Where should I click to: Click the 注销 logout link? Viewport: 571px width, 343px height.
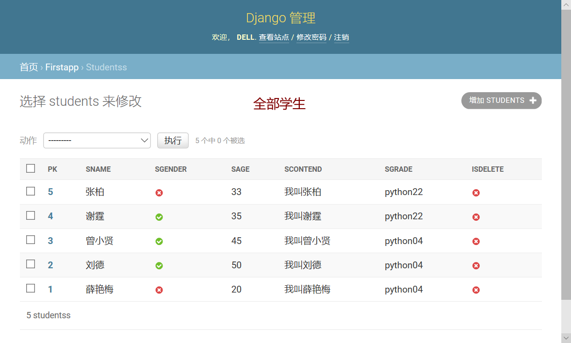(342, 37)
